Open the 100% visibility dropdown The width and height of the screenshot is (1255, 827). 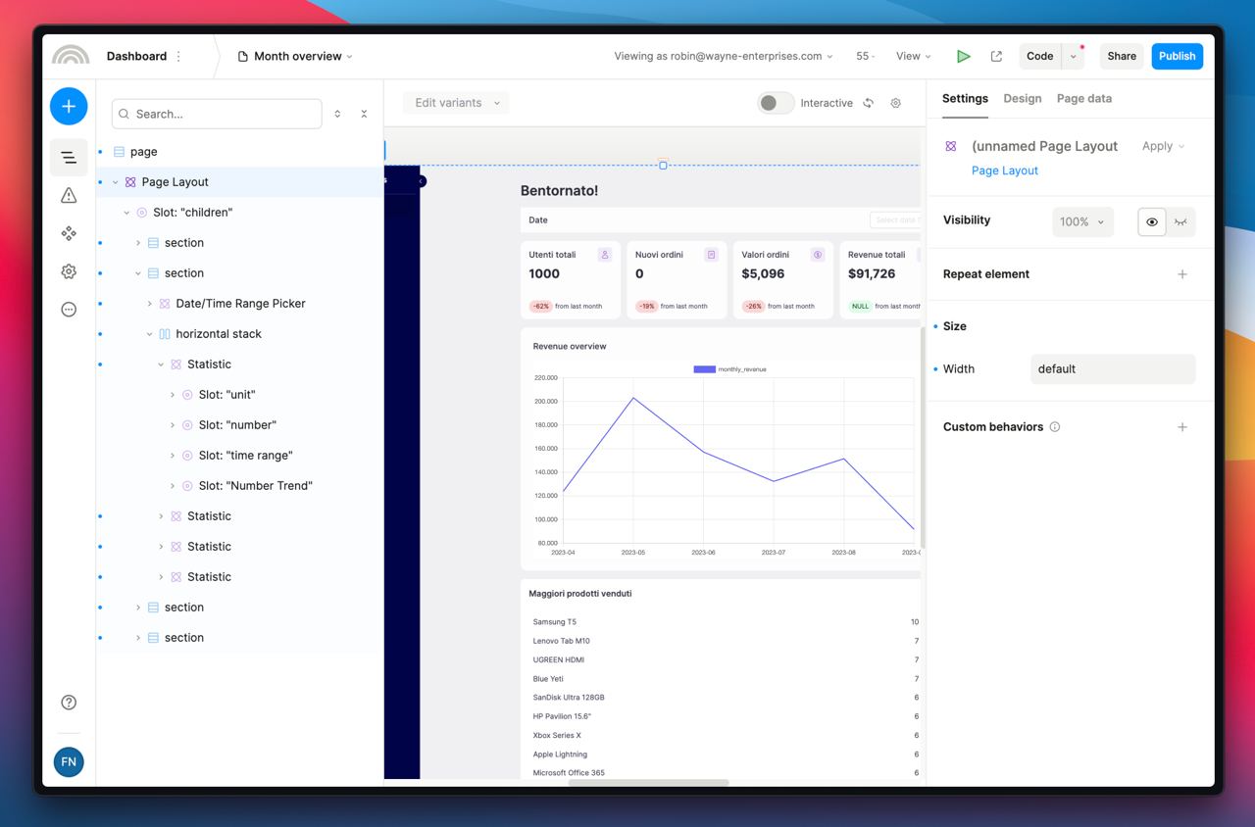coord(1082,222)
